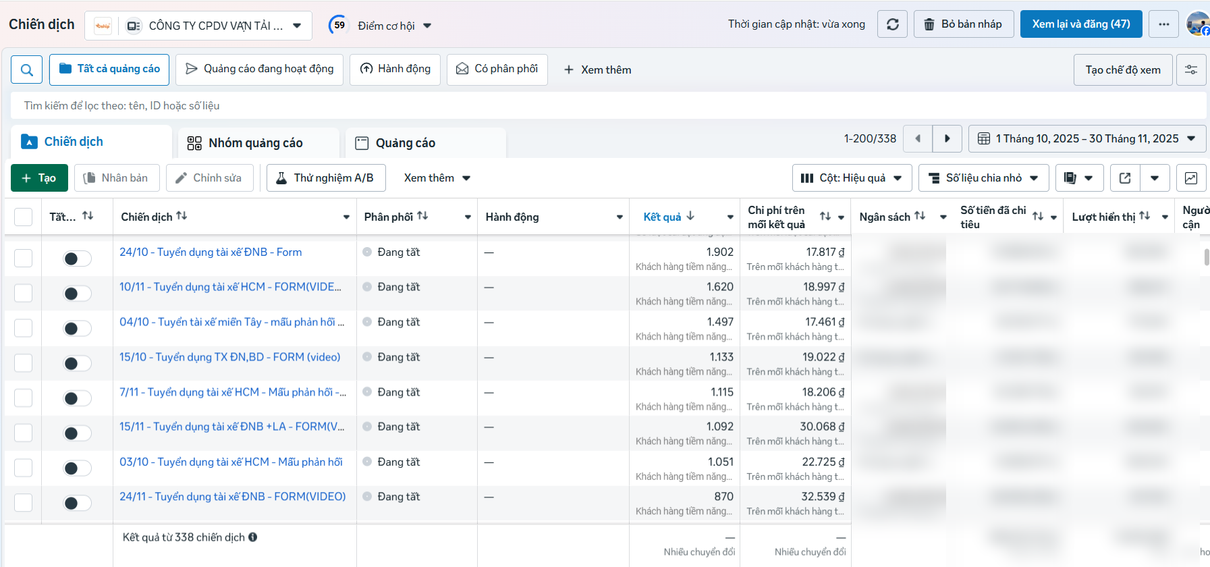The width and height of the screenshot is (1210, 567).
Task: Click info icon beside 338 chiến dịch
Action: point(252,537)
